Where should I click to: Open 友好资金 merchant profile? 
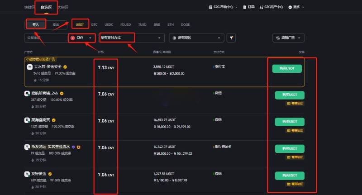coord(39,174)
